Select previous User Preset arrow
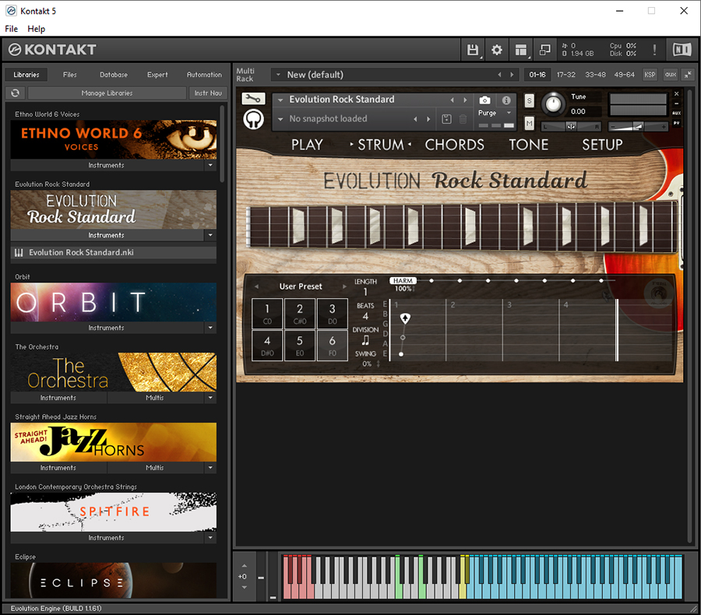701x615 pixels. pyautogui.click(x=256, y=286)
